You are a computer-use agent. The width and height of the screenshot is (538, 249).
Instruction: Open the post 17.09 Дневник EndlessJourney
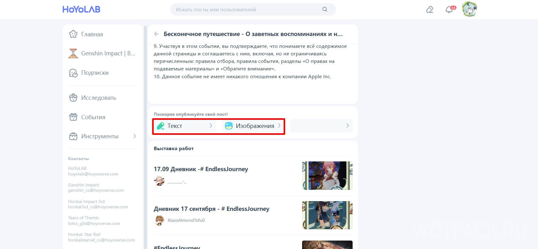pos(201,169)
